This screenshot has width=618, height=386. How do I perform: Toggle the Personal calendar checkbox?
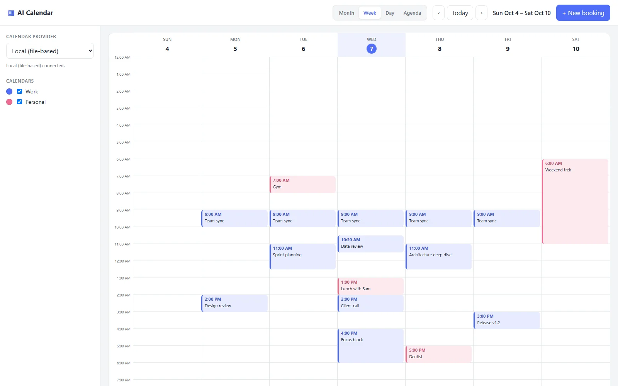(x=19, y=102)
